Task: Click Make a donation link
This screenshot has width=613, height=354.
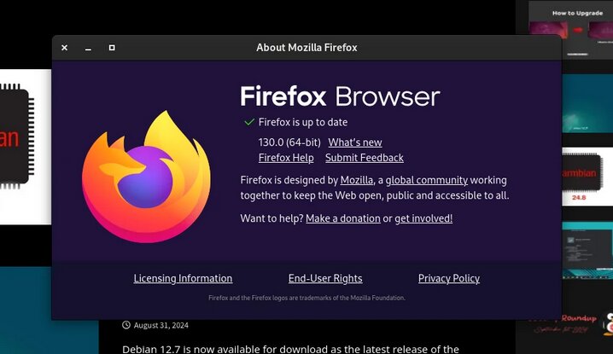Action: [x=343, y=218]
